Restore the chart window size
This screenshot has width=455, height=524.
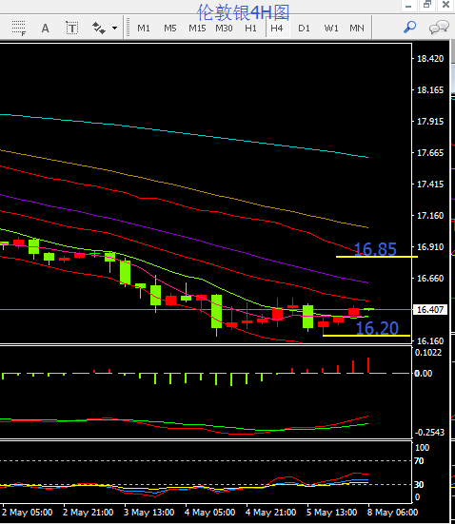tap(427, 5)
